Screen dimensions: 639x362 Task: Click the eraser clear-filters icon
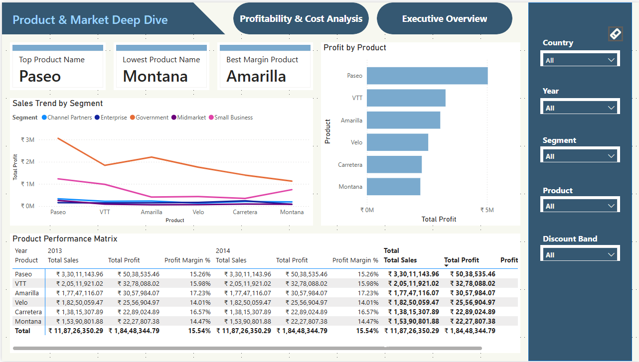[615, 34]
